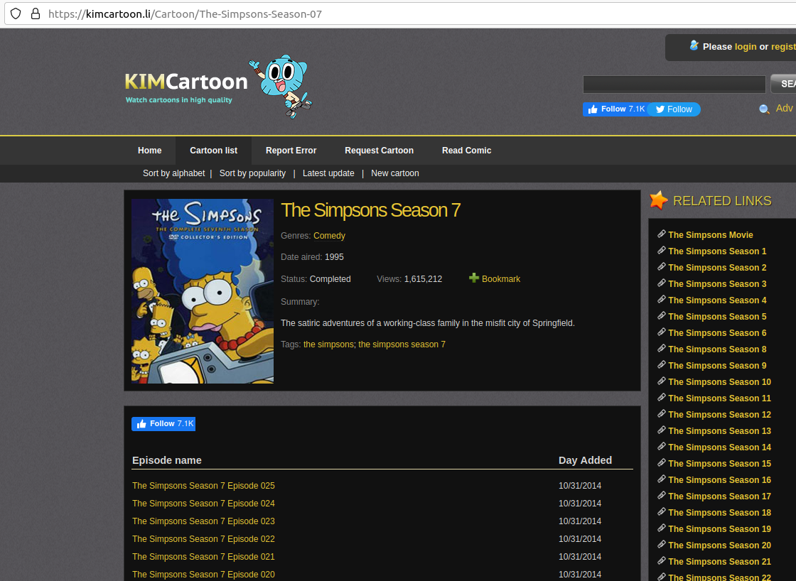Open The Simpsons Season 5 link
Viewport: 796px width, 581px height.
(x=717, y=317)
